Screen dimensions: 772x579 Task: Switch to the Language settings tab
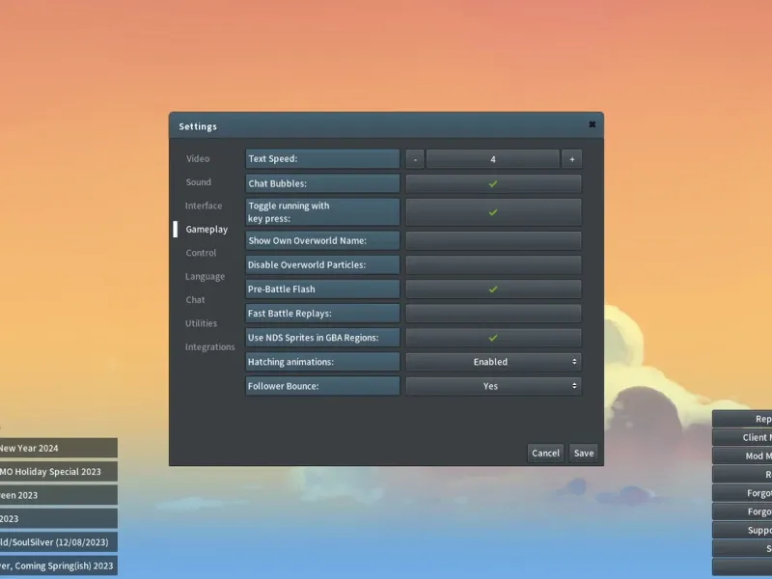[x=205, y=276]
